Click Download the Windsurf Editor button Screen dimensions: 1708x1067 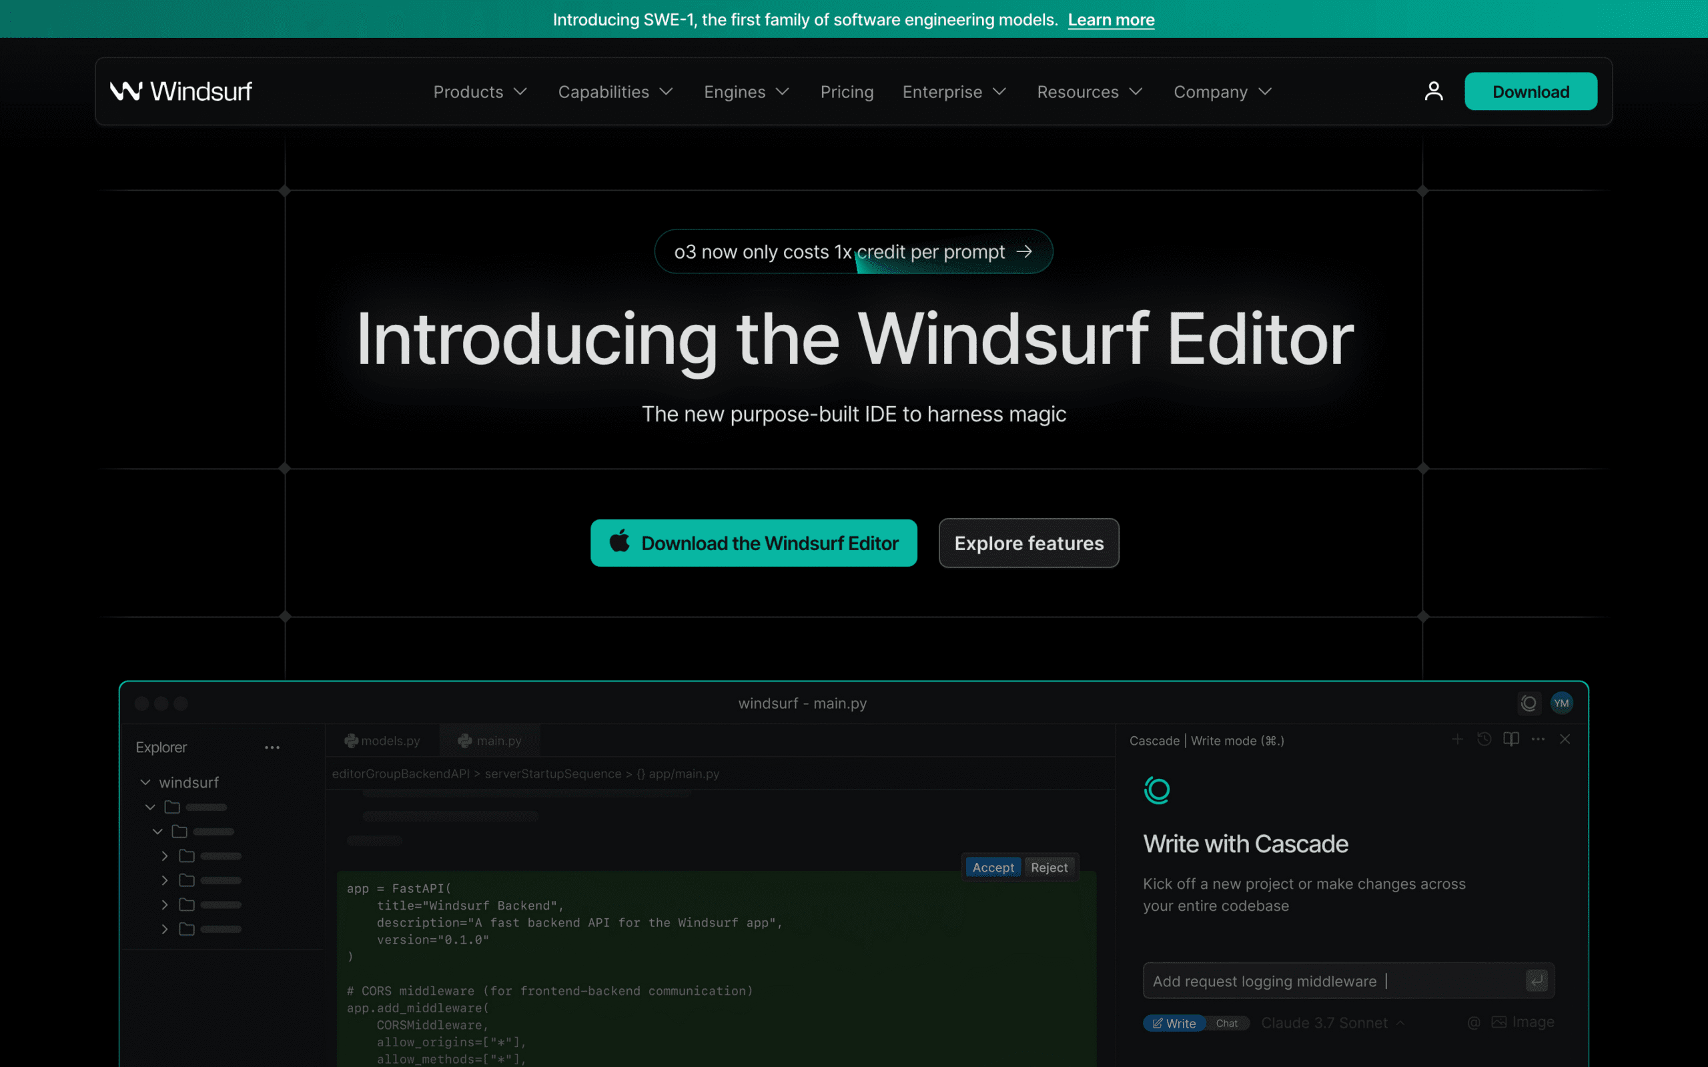(x=754, y=543)
